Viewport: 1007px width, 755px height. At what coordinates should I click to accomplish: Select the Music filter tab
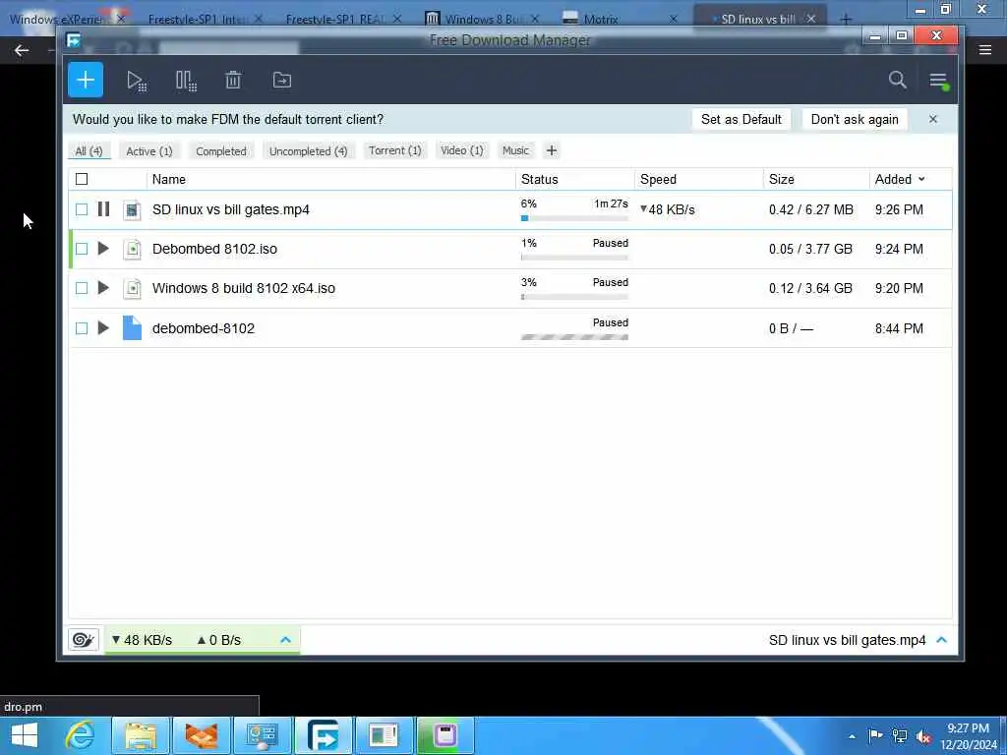point(515,150)
